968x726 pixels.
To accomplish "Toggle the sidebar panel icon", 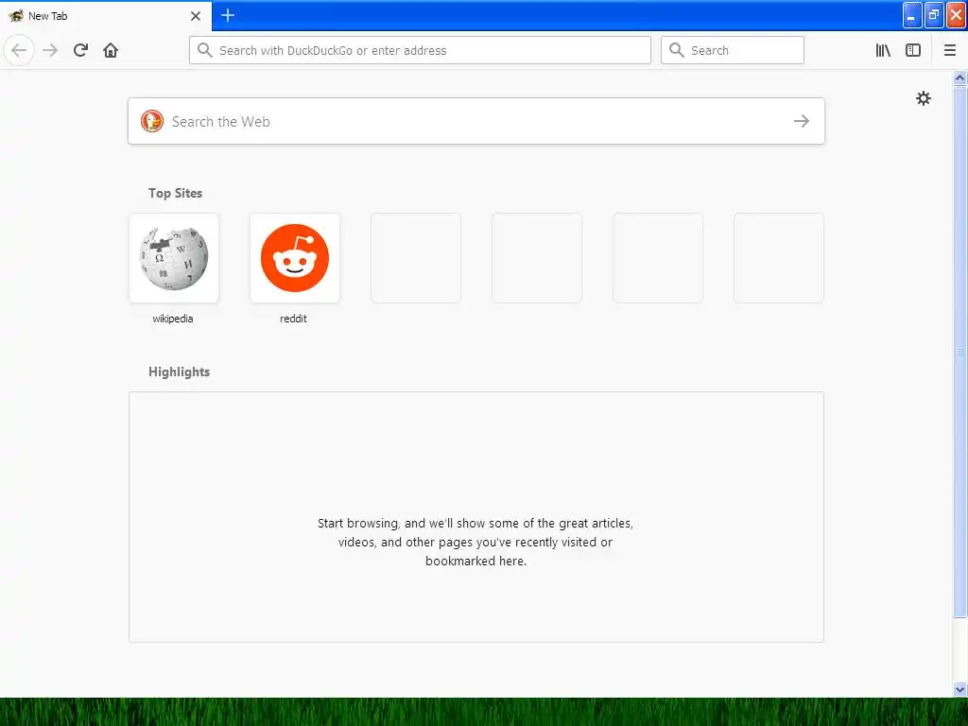I will point(913,50).
